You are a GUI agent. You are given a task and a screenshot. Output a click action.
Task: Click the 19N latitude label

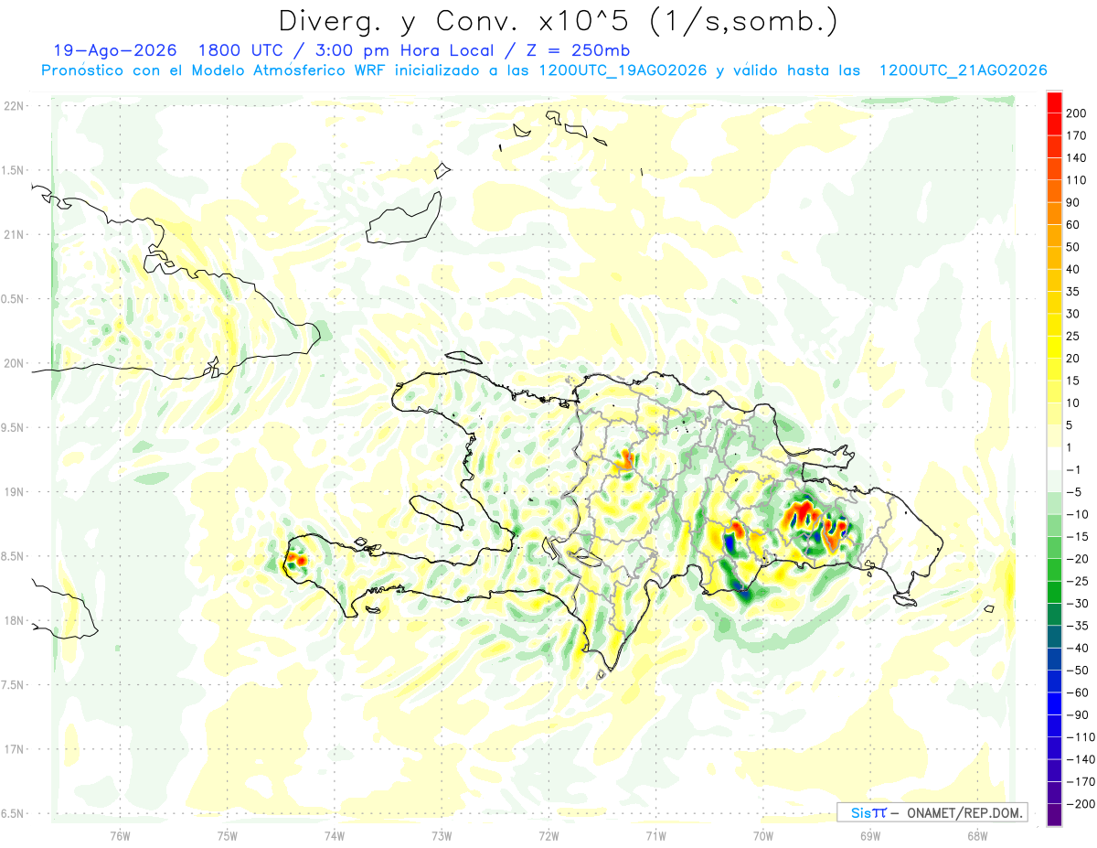tap(13, 491)
